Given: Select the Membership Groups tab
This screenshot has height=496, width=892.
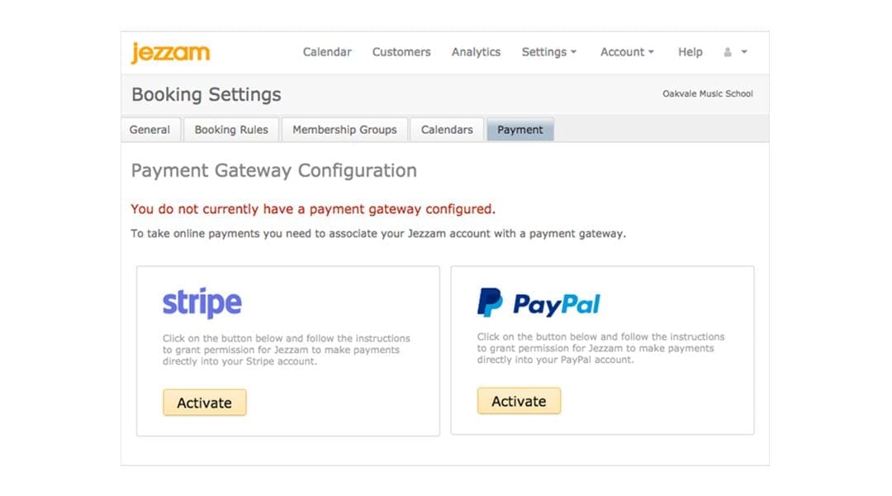Looking at the screenshot, I should 344,130.
